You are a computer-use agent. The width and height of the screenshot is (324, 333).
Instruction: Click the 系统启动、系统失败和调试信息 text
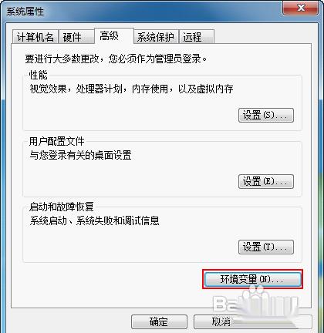(94, 220)
